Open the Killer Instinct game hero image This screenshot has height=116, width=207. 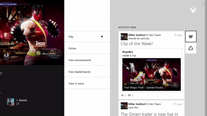pyautogui.click(x=32, y=33)
